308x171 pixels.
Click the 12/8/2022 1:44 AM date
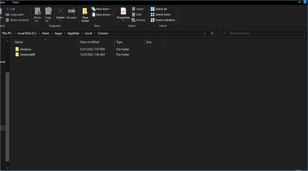coord(92,55)
